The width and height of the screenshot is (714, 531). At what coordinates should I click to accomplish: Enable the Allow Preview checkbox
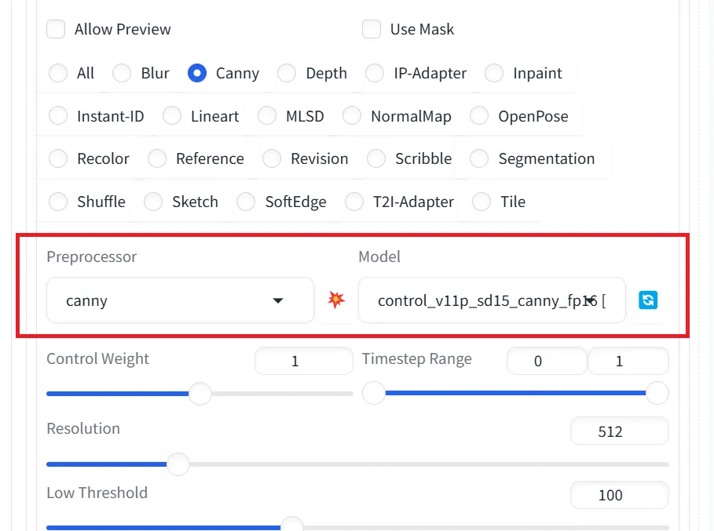(x=56, y=29)
